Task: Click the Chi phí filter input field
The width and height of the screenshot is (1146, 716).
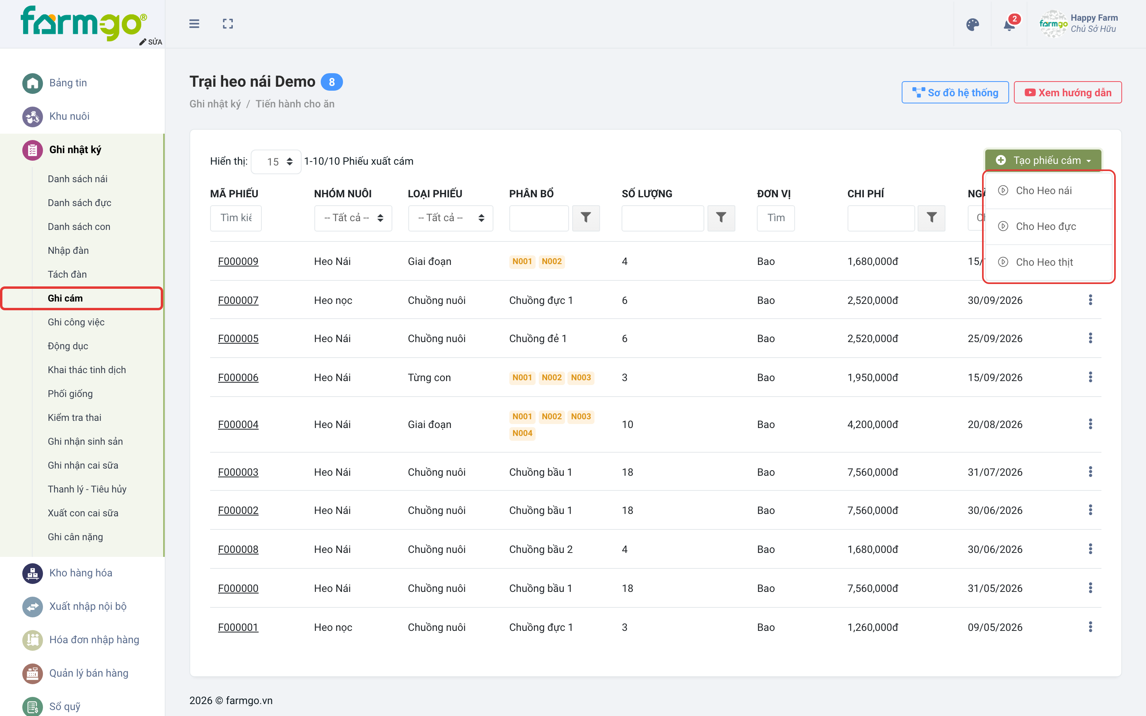Action: (x=881, y=218)
